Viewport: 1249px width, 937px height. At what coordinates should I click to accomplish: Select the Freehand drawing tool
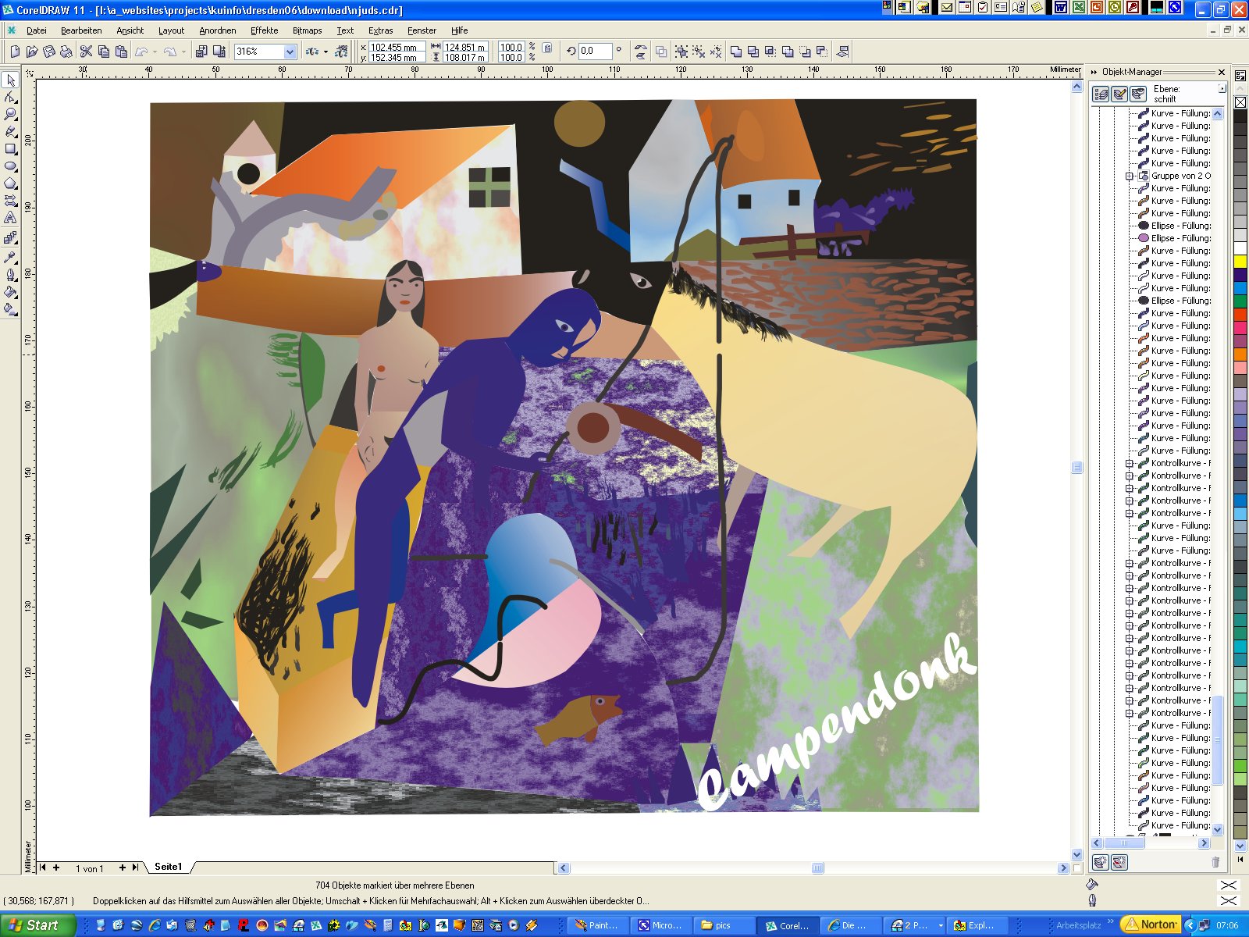[10, 132]
